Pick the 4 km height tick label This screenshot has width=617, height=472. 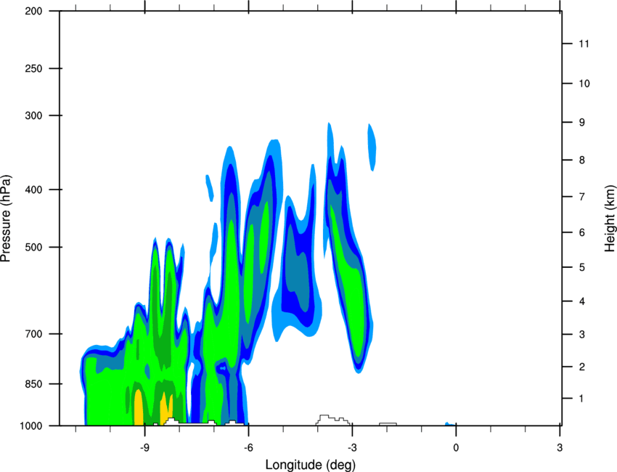pyautogui.click(x=581, y=301)
